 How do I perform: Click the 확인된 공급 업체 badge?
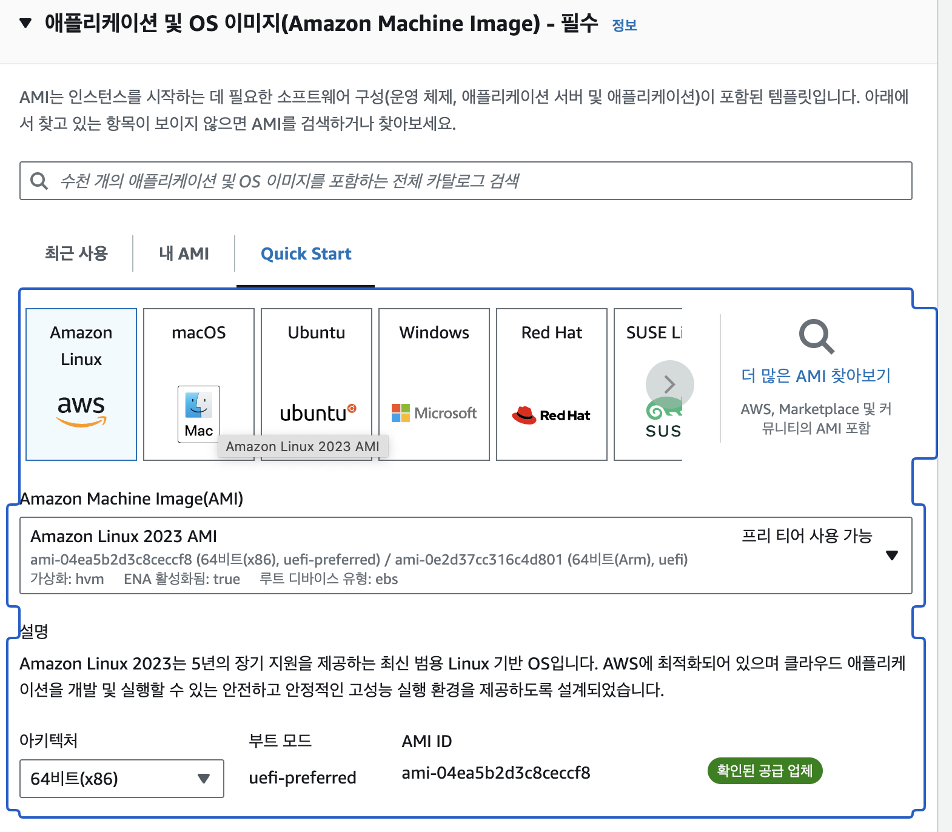coord(765,771)
